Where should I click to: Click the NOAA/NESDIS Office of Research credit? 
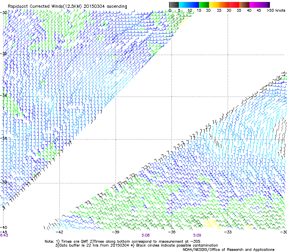coord(228,250)
